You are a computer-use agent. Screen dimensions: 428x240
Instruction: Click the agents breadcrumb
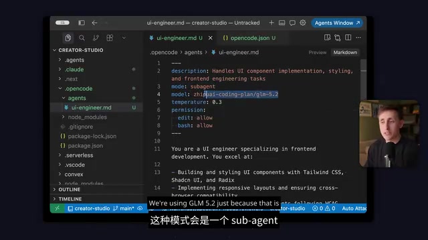coord(193,52)
